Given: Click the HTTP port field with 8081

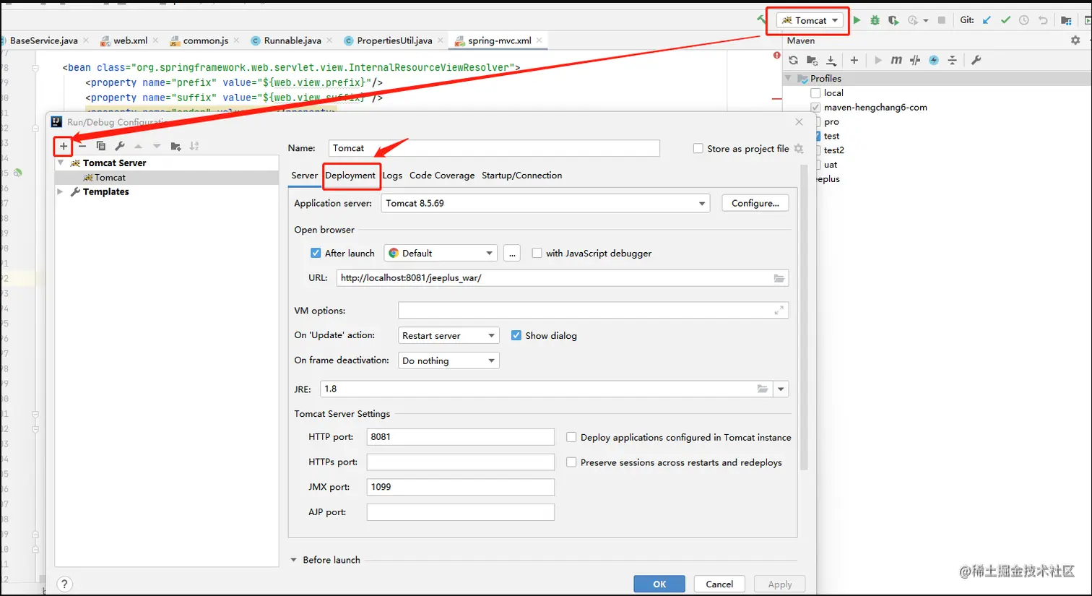Looking at the screenshot, I should point(461,437).
